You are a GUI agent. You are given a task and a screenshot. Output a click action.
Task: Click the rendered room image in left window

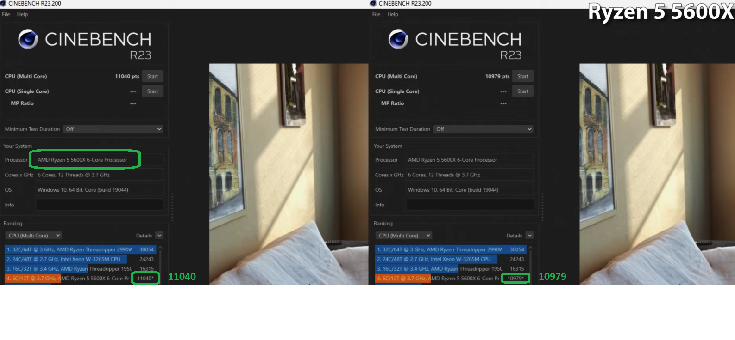point(289,174)
